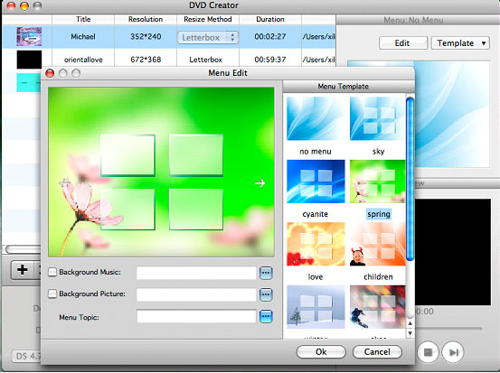Add a video with the plus button
Screen dimensions: 500x373
coord(23,270)
